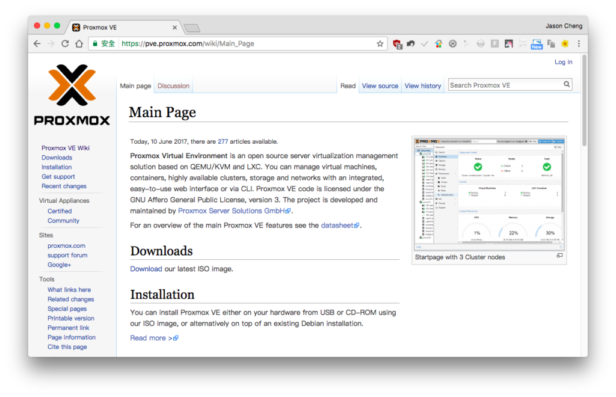Click the browser back arrow
Image resolution: width=616 pixels, height=397 pixels.
coord(37,43)
